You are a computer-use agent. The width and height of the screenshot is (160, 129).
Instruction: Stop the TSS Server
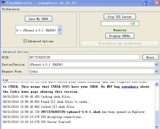119,17
